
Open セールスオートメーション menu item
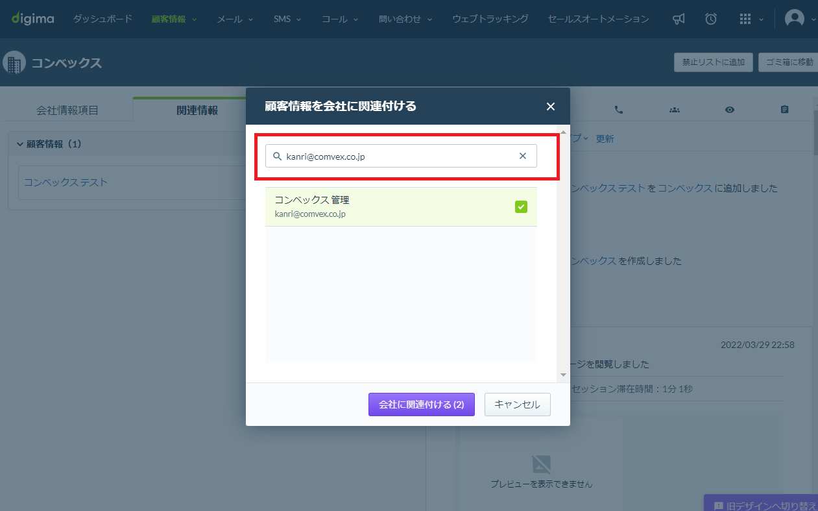click(x=598, y=19)
